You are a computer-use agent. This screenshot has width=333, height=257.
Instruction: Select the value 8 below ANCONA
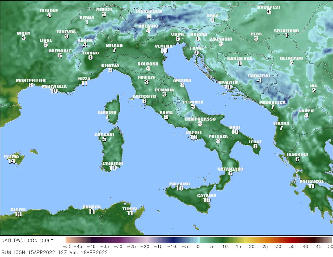[x=182, y=85]
